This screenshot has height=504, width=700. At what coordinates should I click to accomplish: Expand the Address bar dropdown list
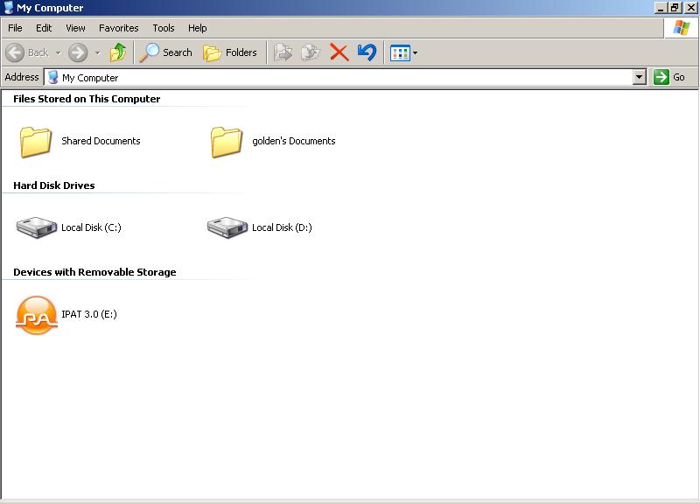(639, 77)
